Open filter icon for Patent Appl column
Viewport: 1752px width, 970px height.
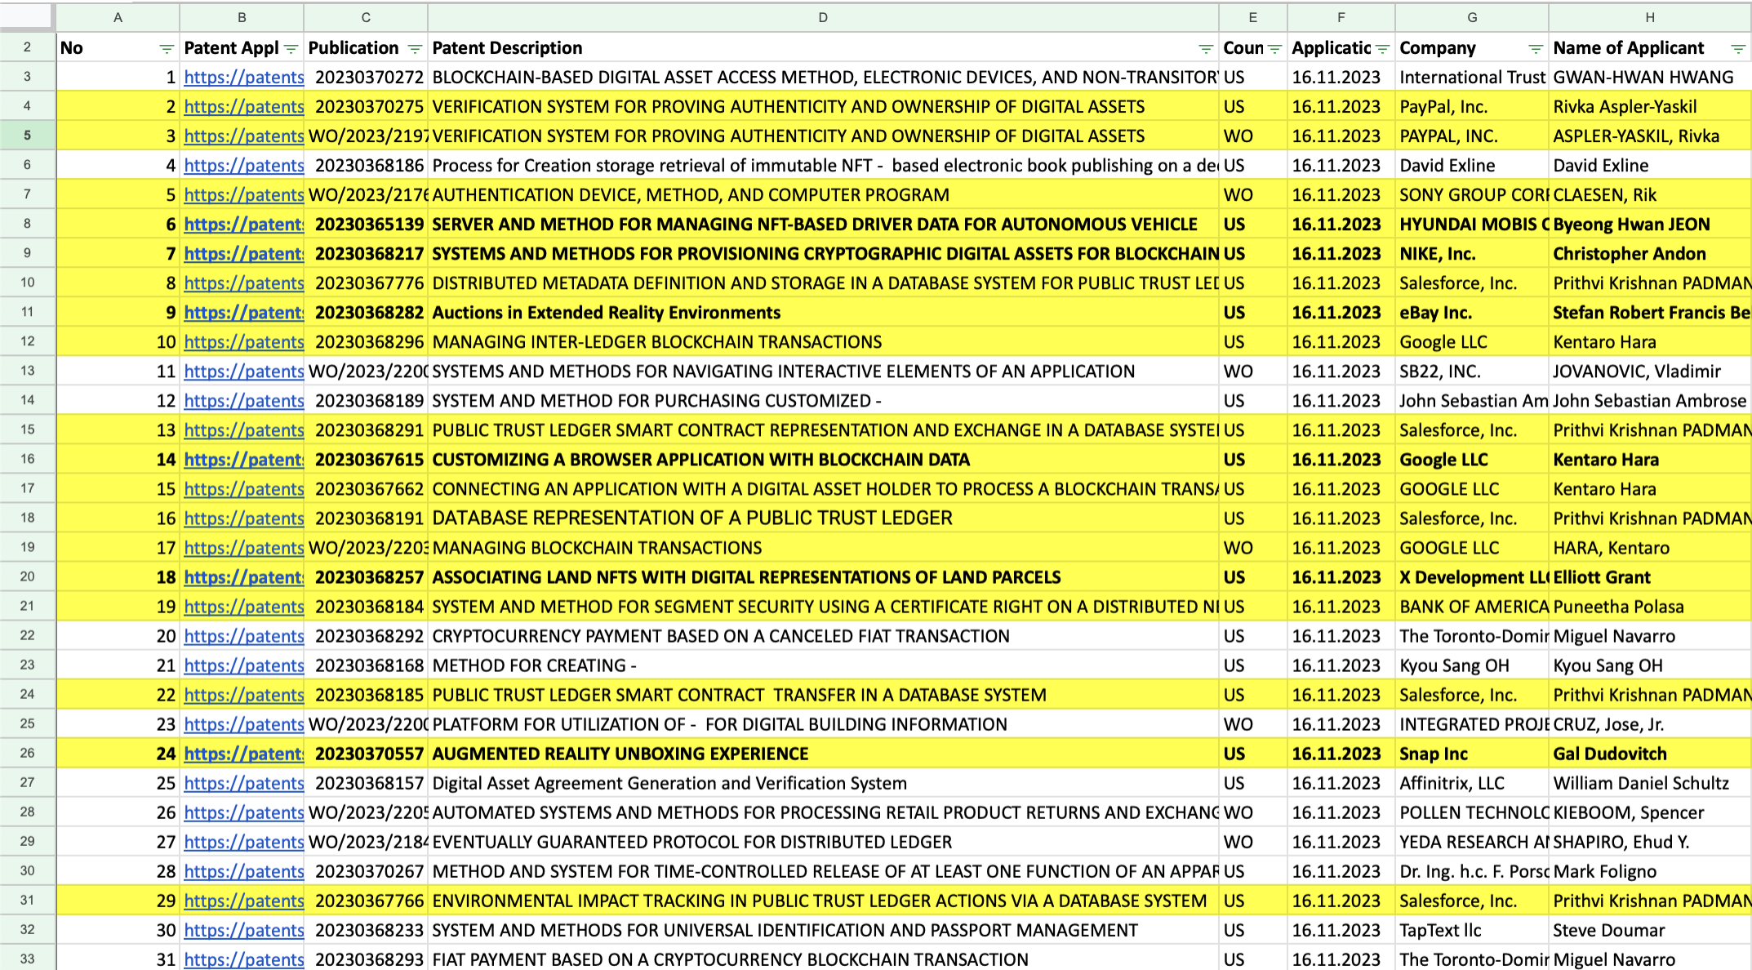tap(291, 49)
